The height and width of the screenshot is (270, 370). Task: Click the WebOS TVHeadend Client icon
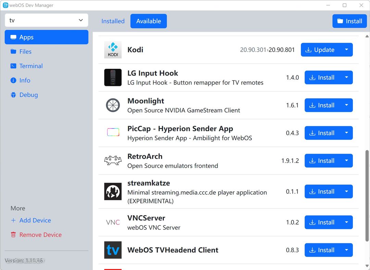click(x=113, y=250)
